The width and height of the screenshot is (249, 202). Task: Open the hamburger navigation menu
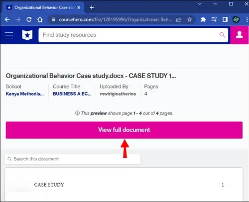tap(9, 35)
